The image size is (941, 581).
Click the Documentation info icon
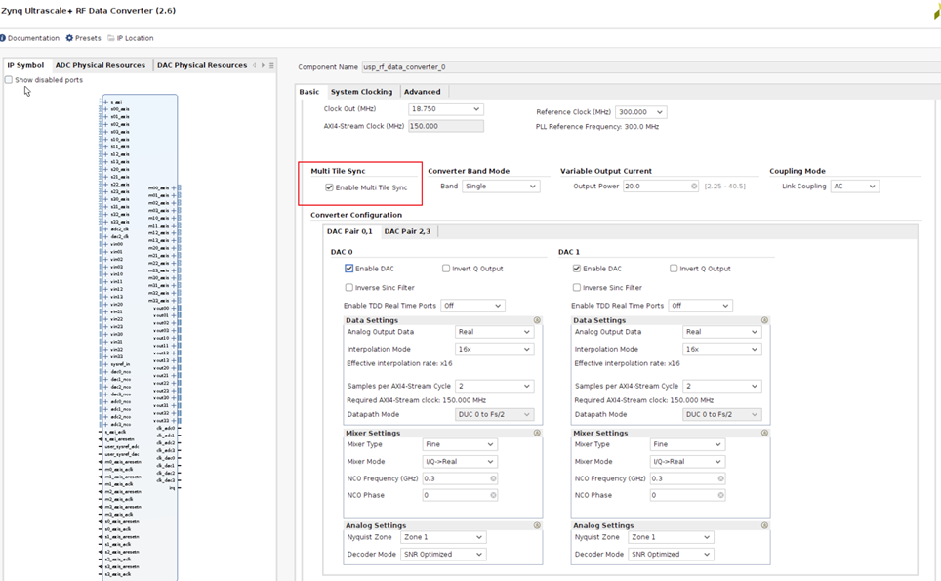[4, 38]
